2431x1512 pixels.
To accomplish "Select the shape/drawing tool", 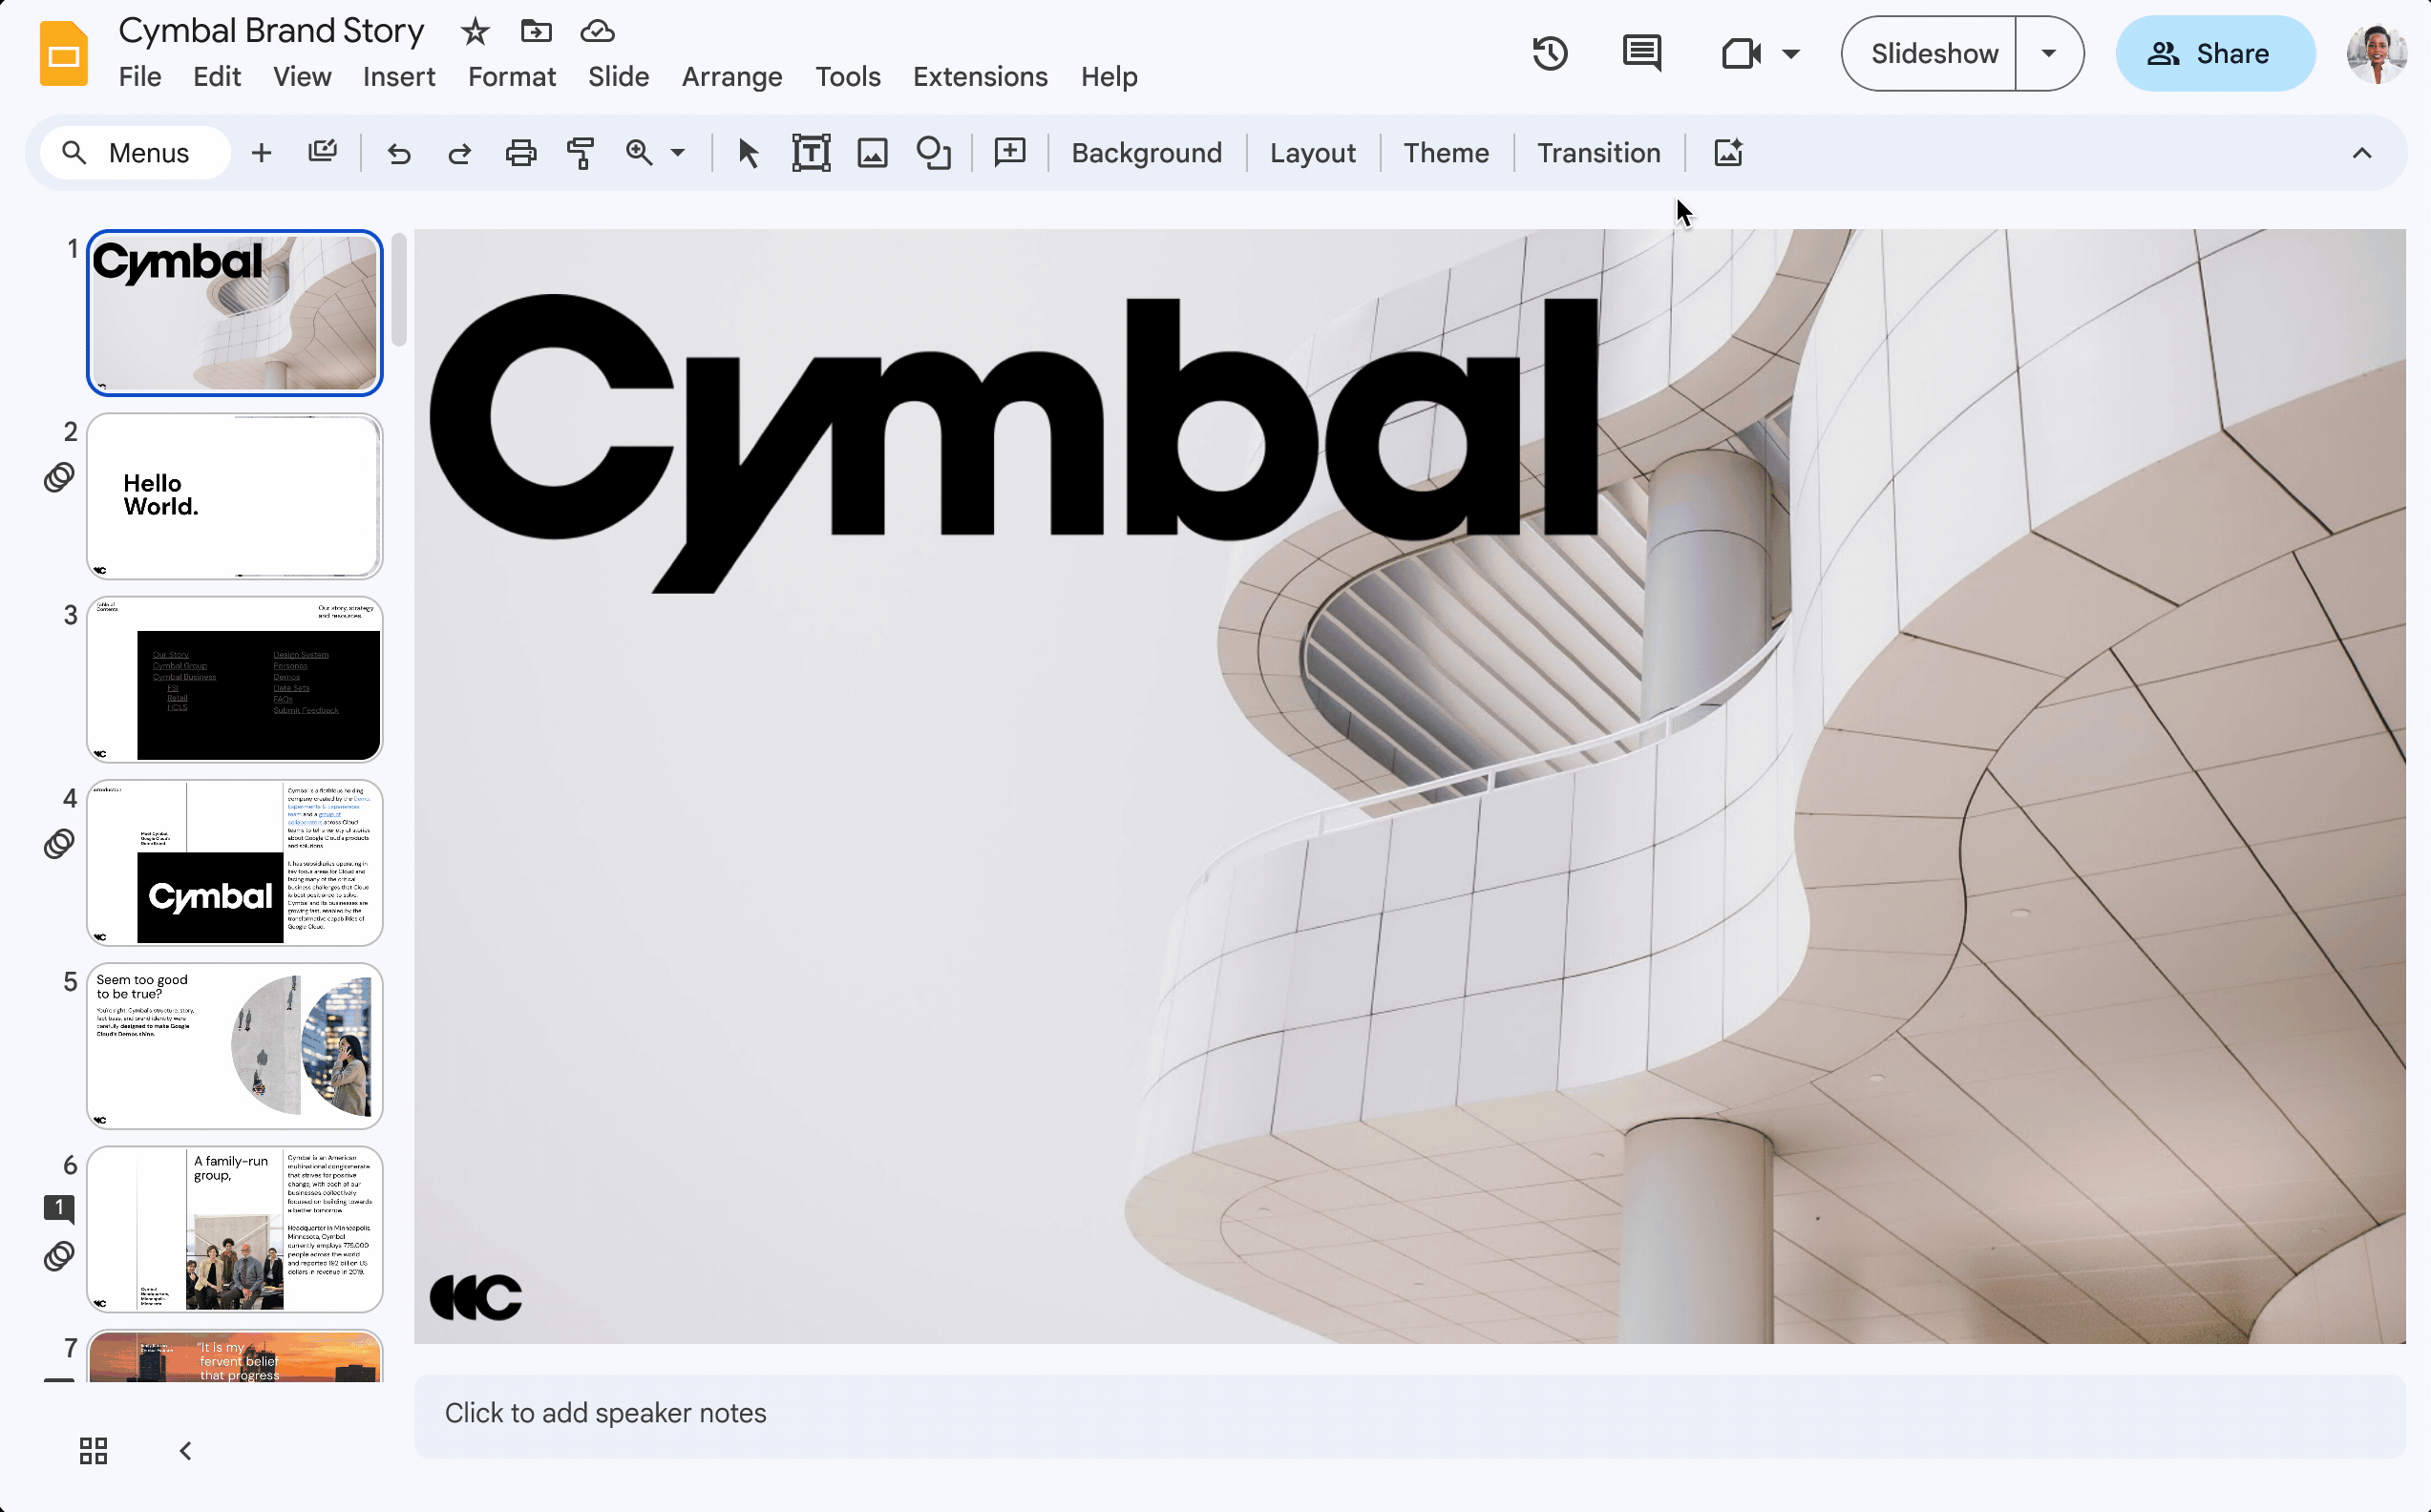I will (936, 152).
